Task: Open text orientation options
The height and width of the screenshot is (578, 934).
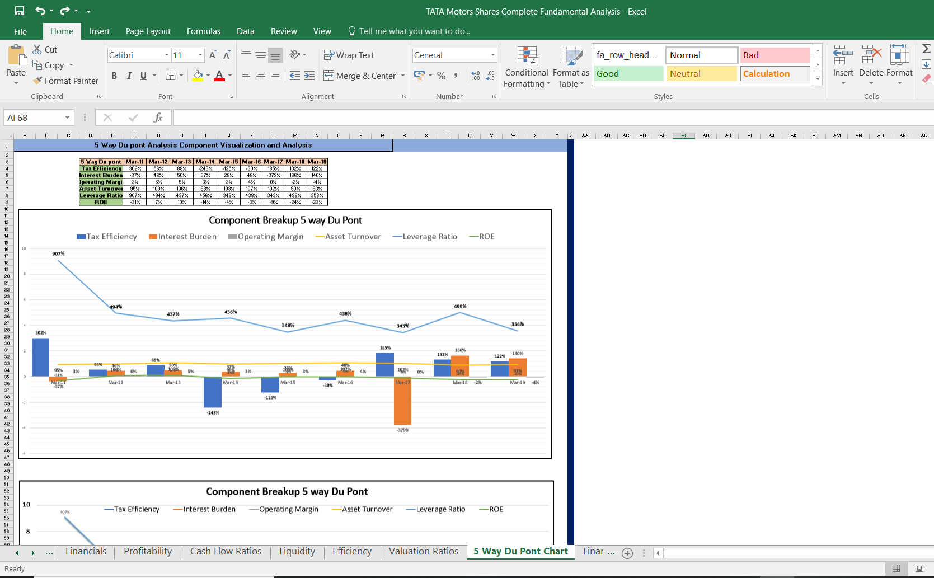Action: pyautogui.click(x=298, y=55)
